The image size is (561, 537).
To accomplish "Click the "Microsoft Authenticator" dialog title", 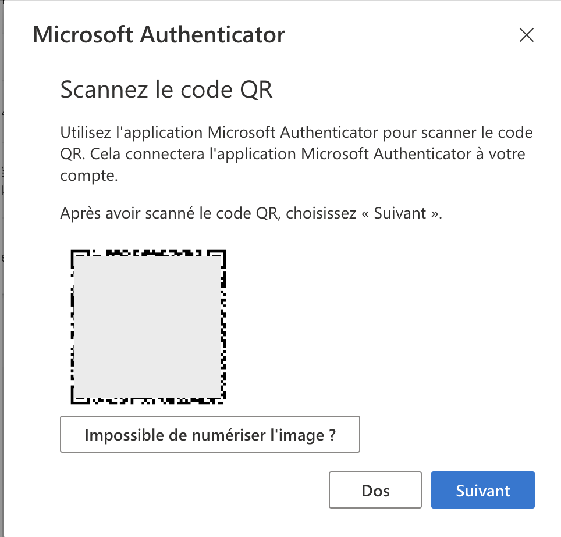I will click(159, 35).
